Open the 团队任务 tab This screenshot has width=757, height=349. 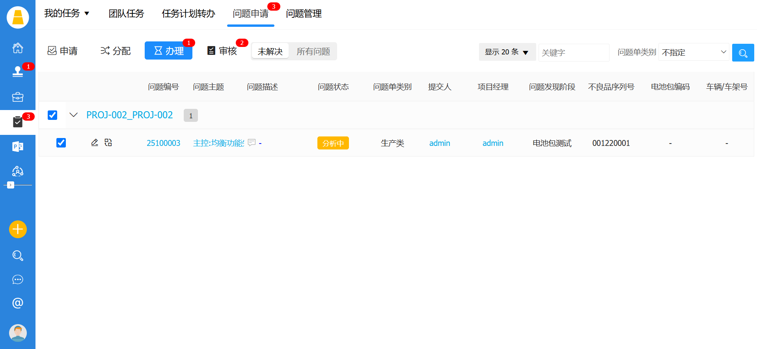(x=126, y=14)
